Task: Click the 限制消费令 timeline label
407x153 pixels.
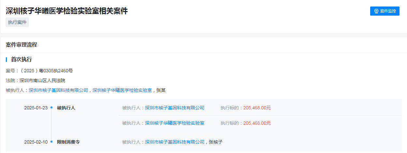Action: click(x=68, y=142)
